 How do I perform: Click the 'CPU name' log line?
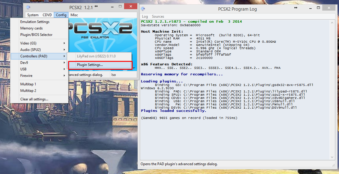[215, 42]
